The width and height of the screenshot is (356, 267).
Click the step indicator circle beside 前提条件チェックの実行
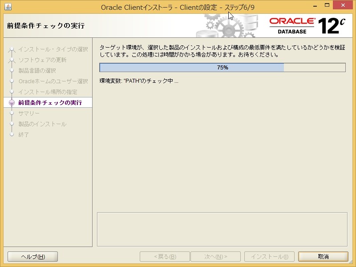(x=12, y=102)
